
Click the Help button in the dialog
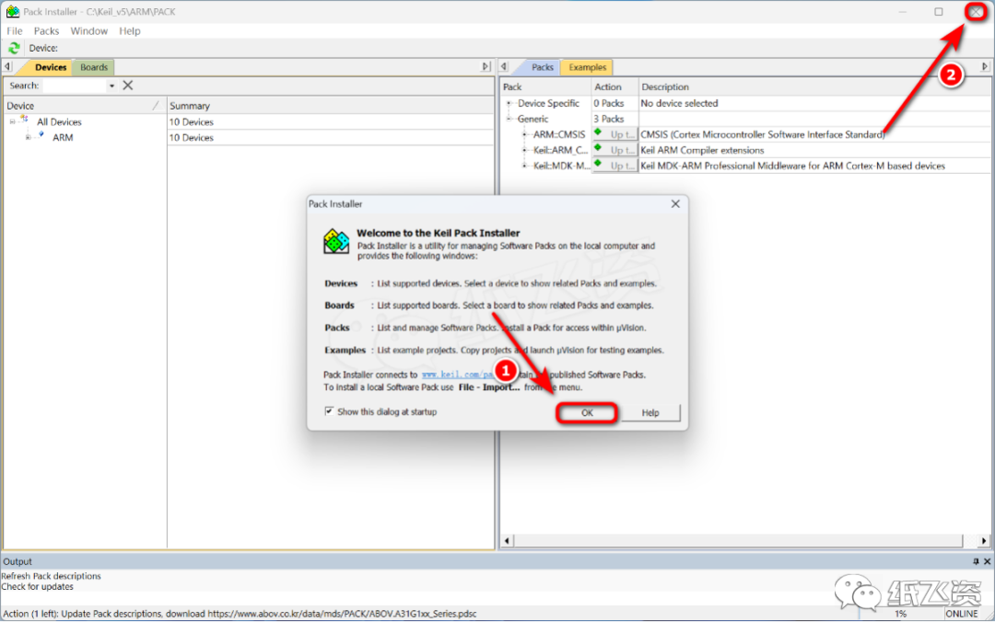pyautogui.click(x=650, y=413)
